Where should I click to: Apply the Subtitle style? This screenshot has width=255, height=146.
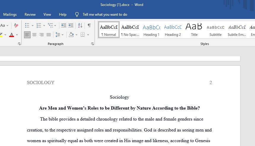[x=216, y=30]
